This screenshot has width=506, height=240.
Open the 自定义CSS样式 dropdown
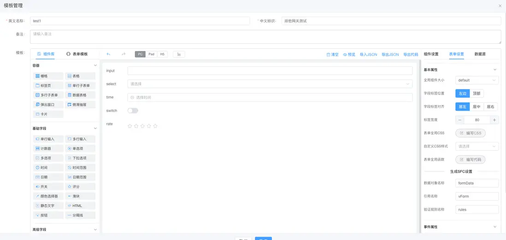tap(477, 146)
